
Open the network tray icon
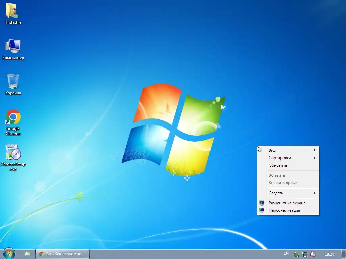pos(304,254)
